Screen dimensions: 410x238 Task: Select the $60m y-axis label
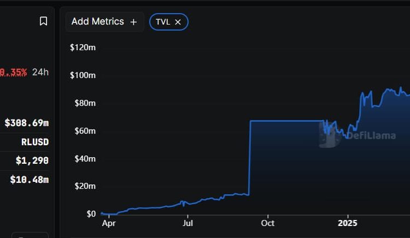(x=85, y=131)
